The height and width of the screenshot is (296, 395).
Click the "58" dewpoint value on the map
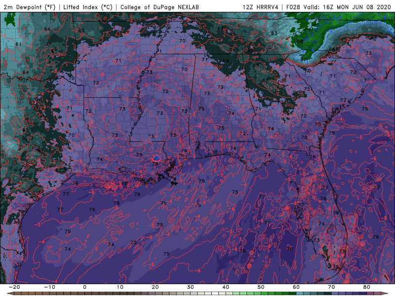pos(300,41)
